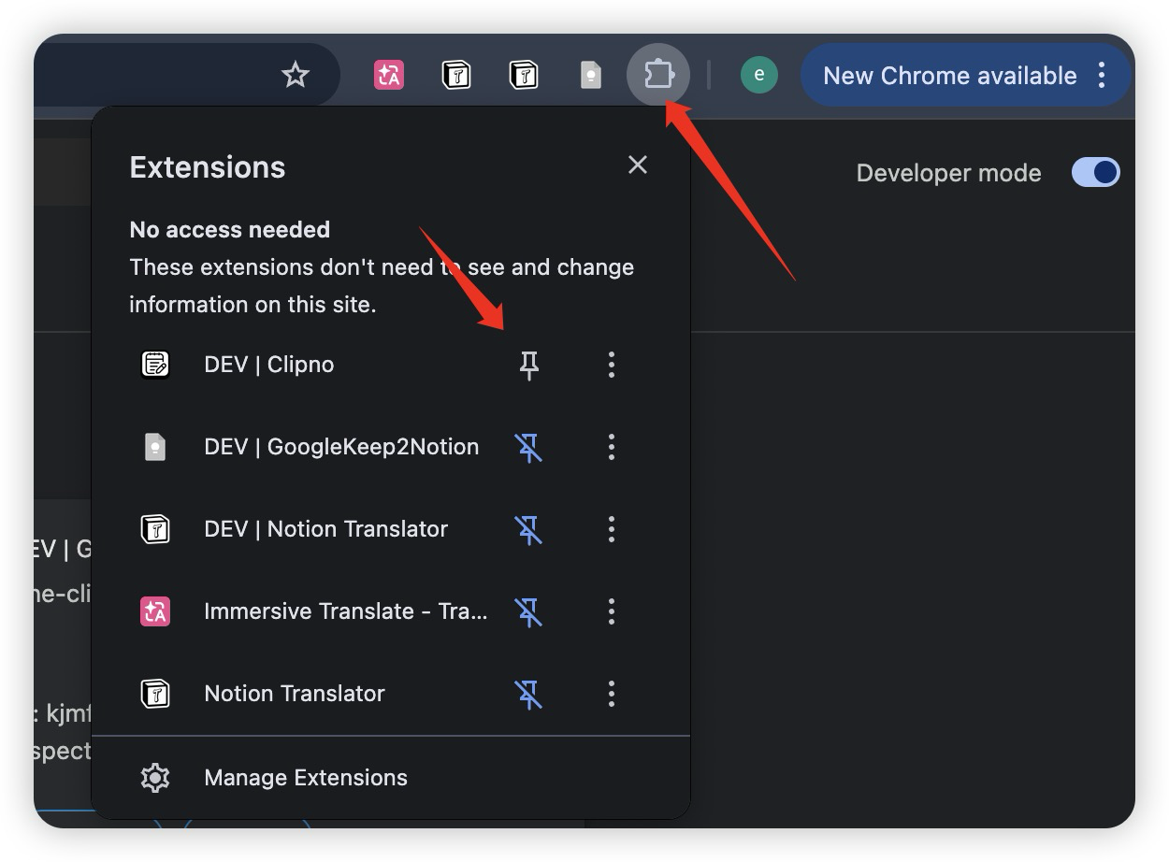
Task: Select the Notion Translator list entry
Action: 294,694
